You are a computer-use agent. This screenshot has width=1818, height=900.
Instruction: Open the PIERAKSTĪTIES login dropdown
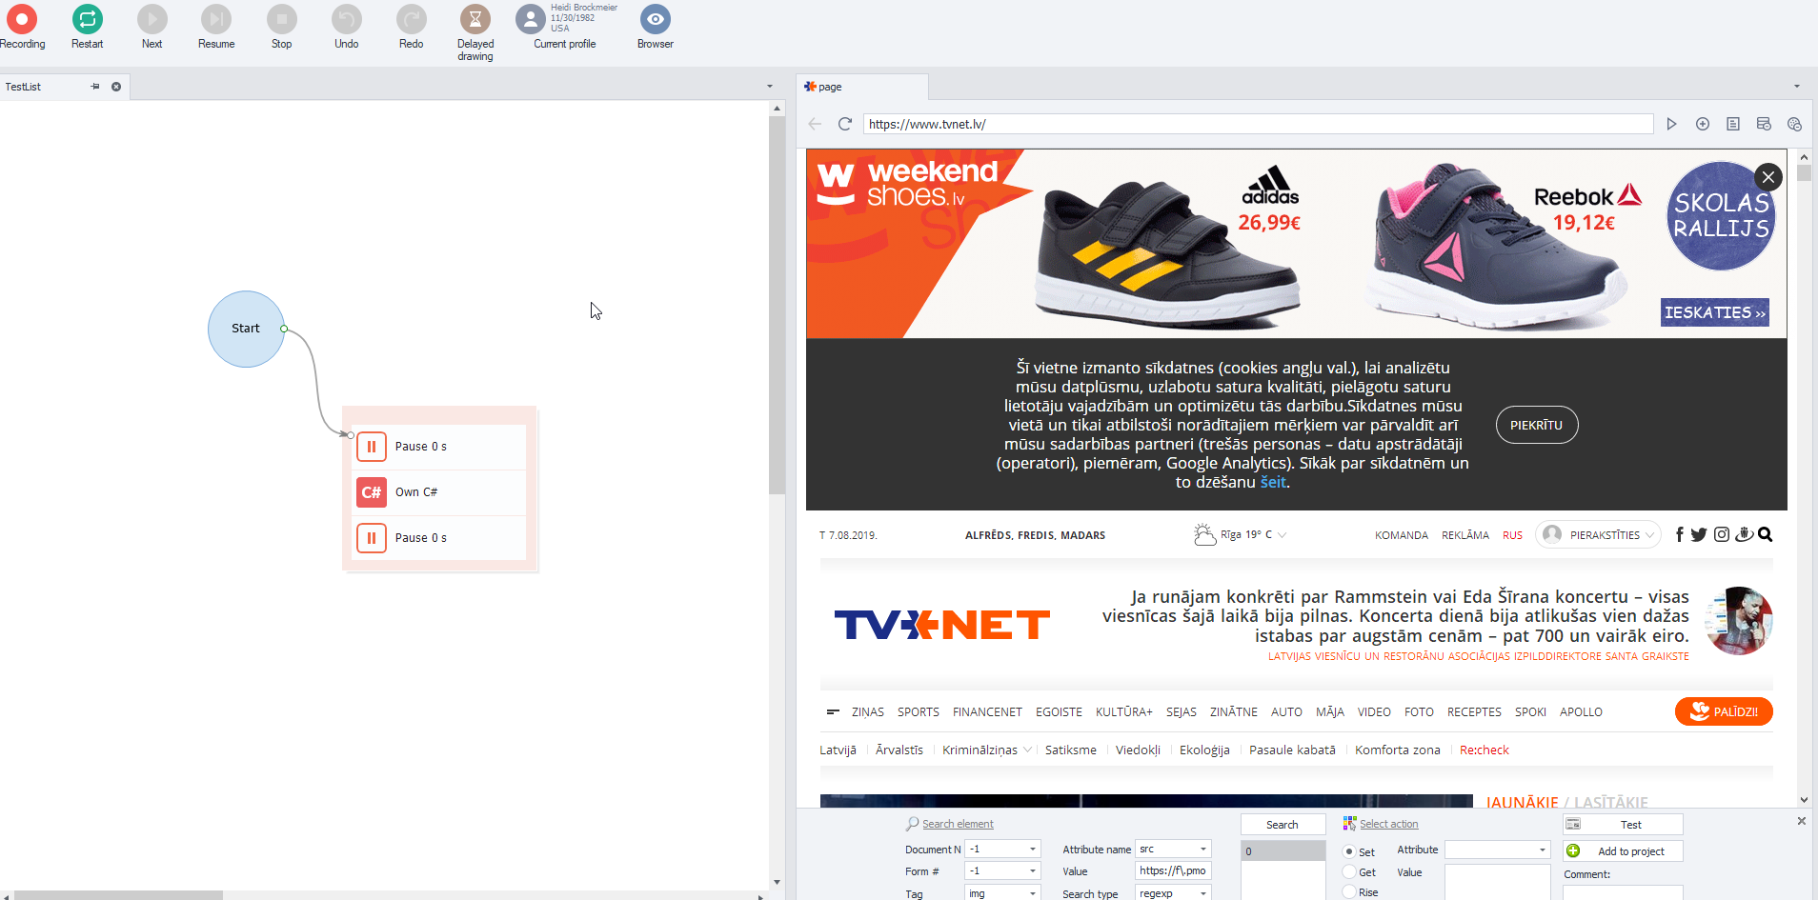[x=1598, y=534]
